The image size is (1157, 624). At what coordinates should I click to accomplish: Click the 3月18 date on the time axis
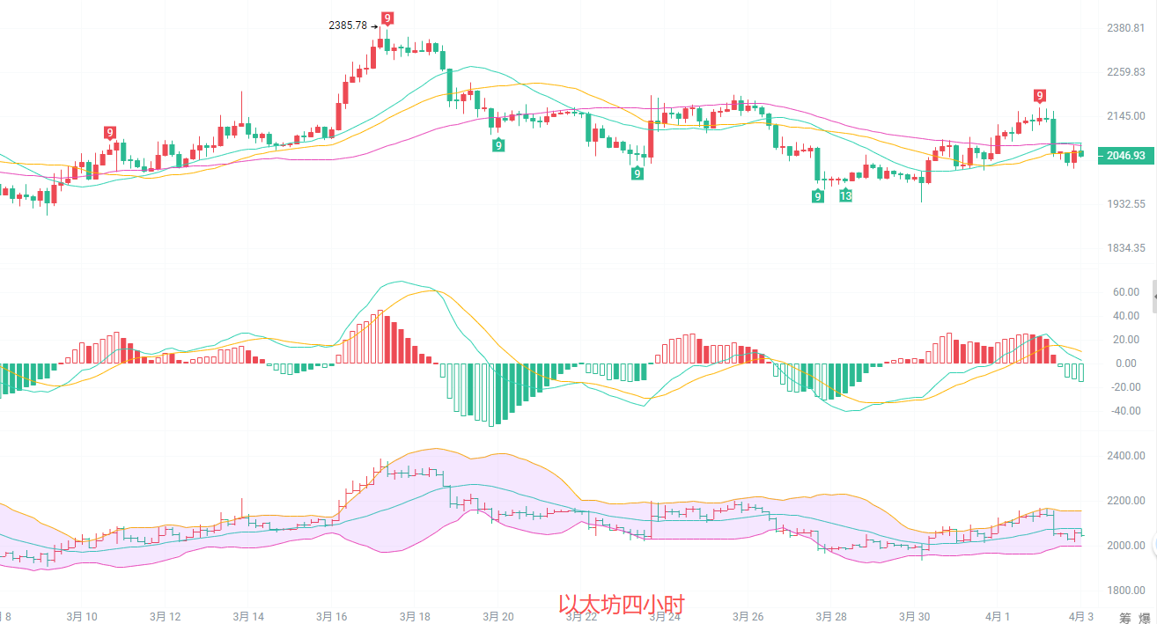[414, 617]
